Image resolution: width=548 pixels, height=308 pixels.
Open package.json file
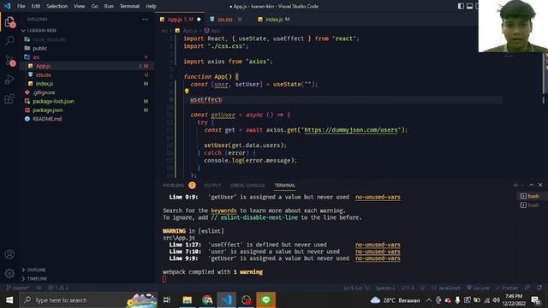pyautogui.click(x=86, y=110)
